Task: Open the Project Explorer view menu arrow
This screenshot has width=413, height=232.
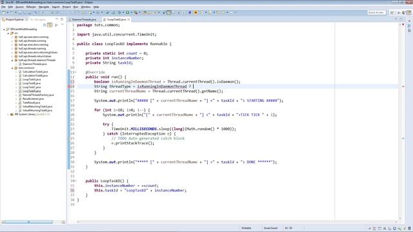Action: [62, 24]
